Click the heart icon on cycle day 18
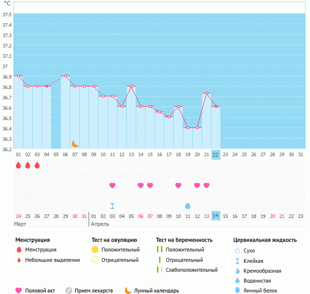 click(x=178, y=185)
